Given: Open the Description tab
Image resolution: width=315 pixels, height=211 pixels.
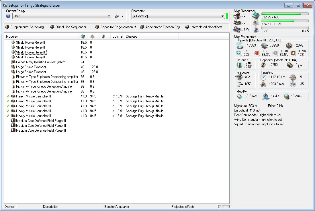Looking at the screenshot, I should tap(51, 207).
